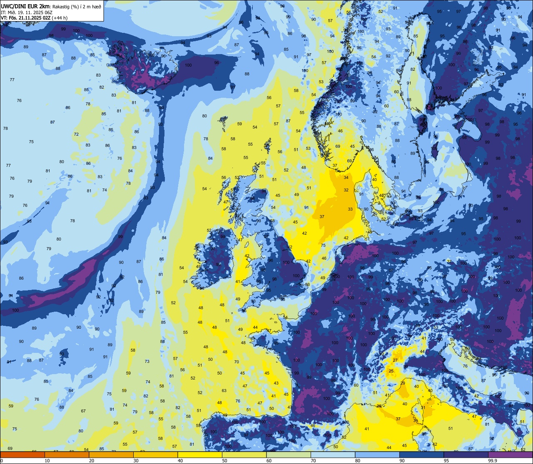Click the "IT: Mið. 19. 11. 2025 06Z" line

(27, 12)
